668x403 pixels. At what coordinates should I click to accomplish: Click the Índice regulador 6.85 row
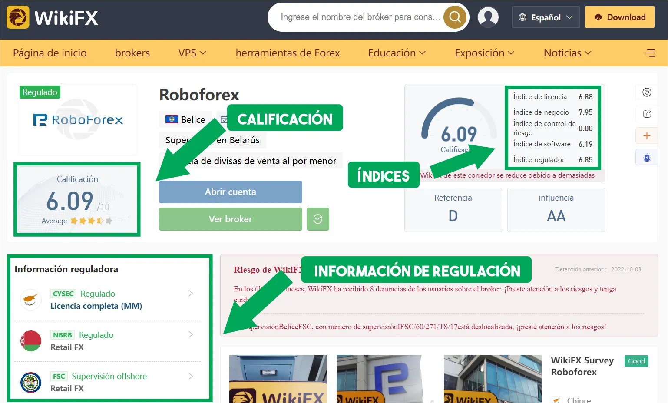pos(553,159)
